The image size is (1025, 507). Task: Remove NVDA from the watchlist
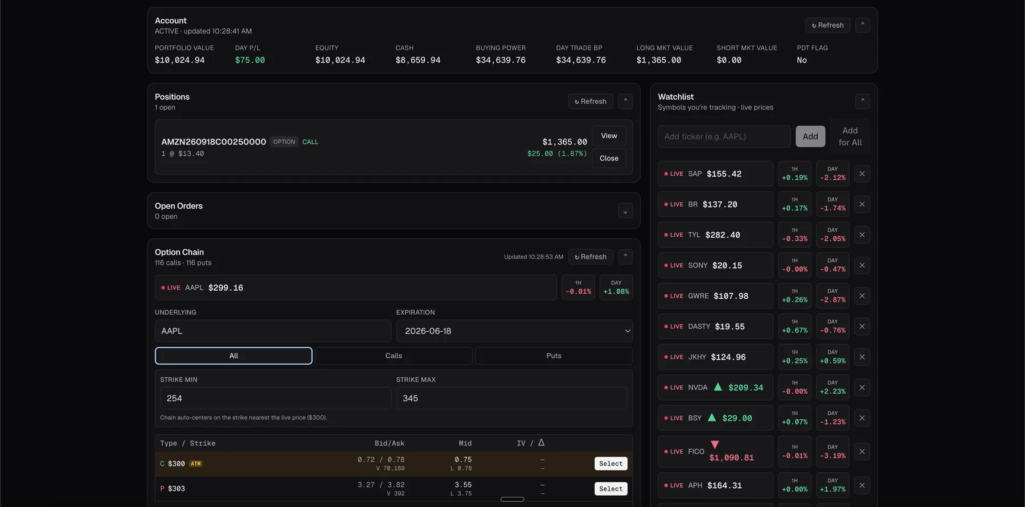click(x=862, y=388)
